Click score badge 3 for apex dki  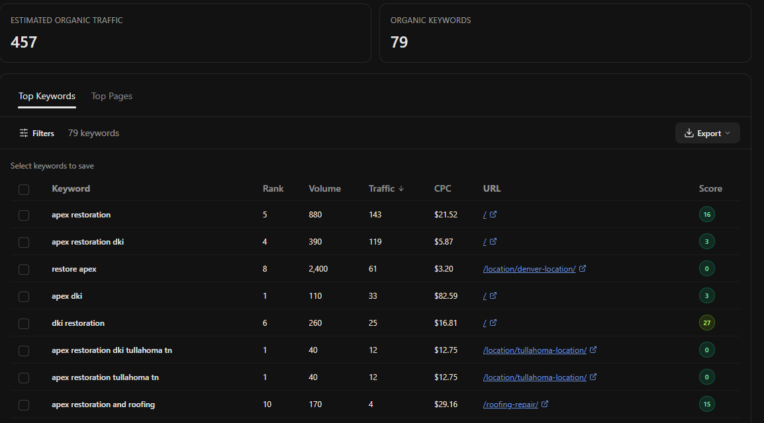click(706, 295)
